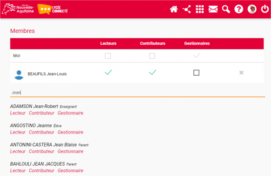
Task: Add ADAMSON Jean-Robert as Lecteur
Action: [18, 113]
